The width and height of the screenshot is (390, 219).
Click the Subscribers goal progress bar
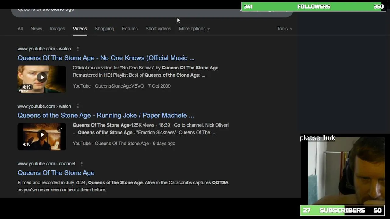[x=342, y=210]
